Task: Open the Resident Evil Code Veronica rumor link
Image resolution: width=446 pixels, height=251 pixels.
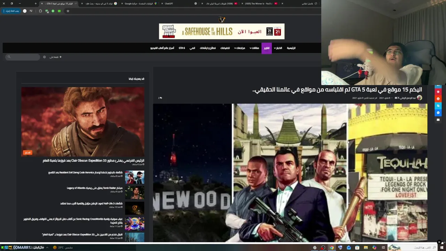Action: click(85, 173)
